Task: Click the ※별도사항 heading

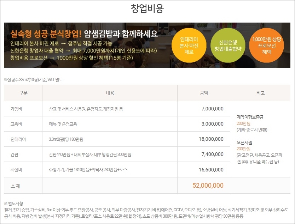Action: pos(13,203)
